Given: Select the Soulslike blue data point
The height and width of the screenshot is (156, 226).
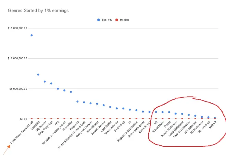Looking at the screenshot, I should [38, 74].
